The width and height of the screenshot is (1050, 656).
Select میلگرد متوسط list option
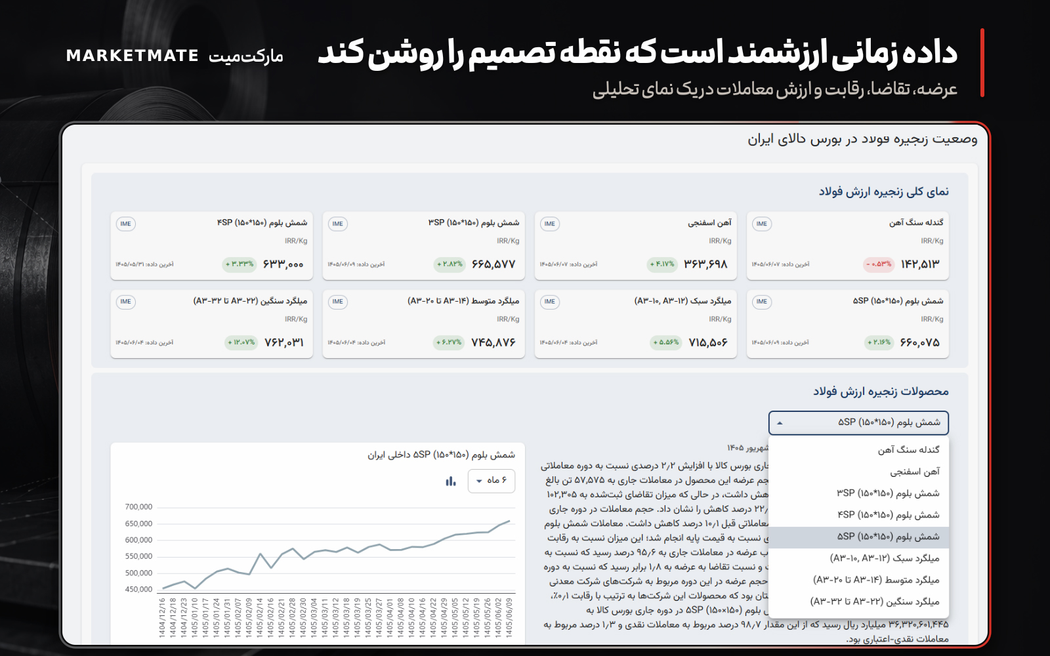tap(858, 580)
